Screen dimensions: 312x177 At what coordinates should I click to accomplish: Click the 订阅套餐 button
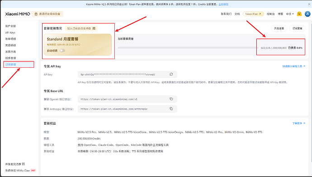[x=297, y=28]
